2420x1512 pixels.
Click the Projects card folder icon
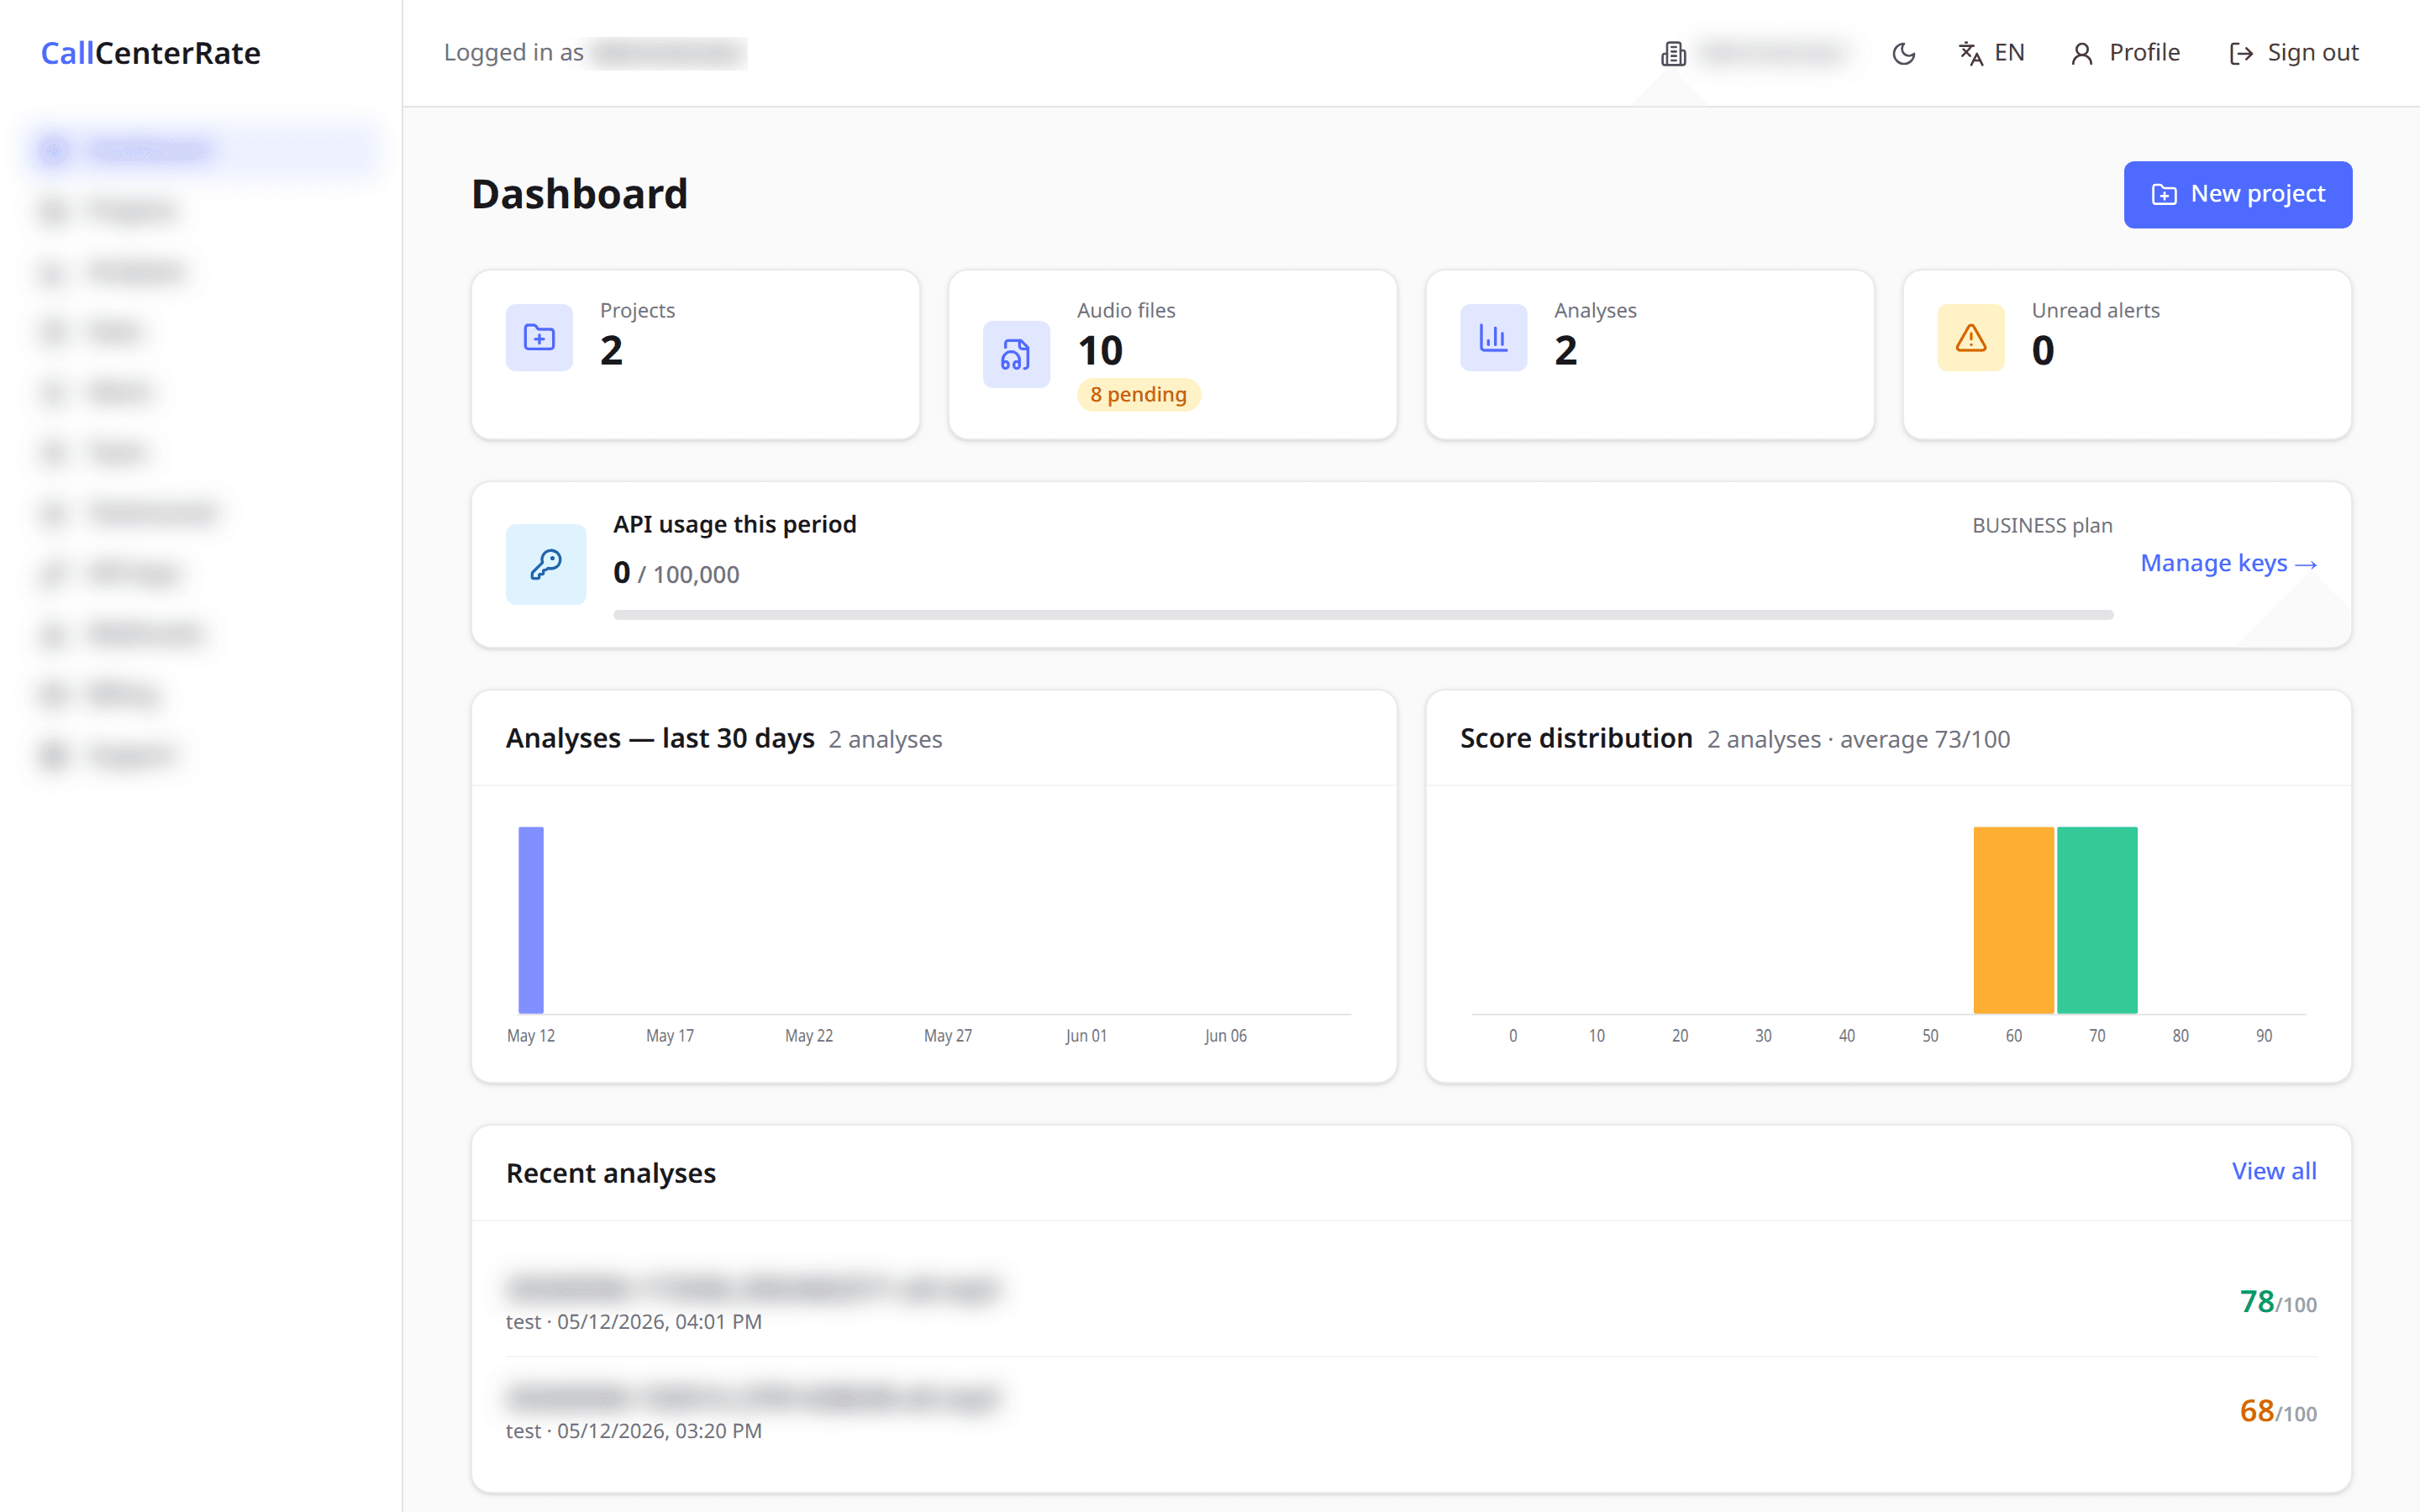(539, 338)
